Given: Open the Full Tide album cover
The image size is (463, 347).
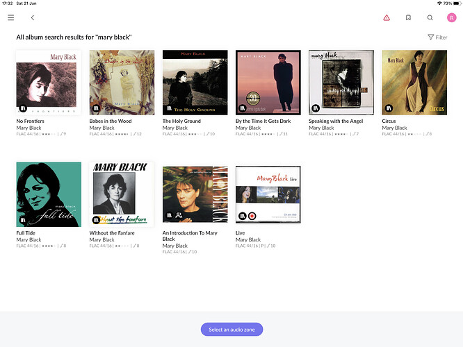Looking at the screenshot, I should (x=49, y=194).
